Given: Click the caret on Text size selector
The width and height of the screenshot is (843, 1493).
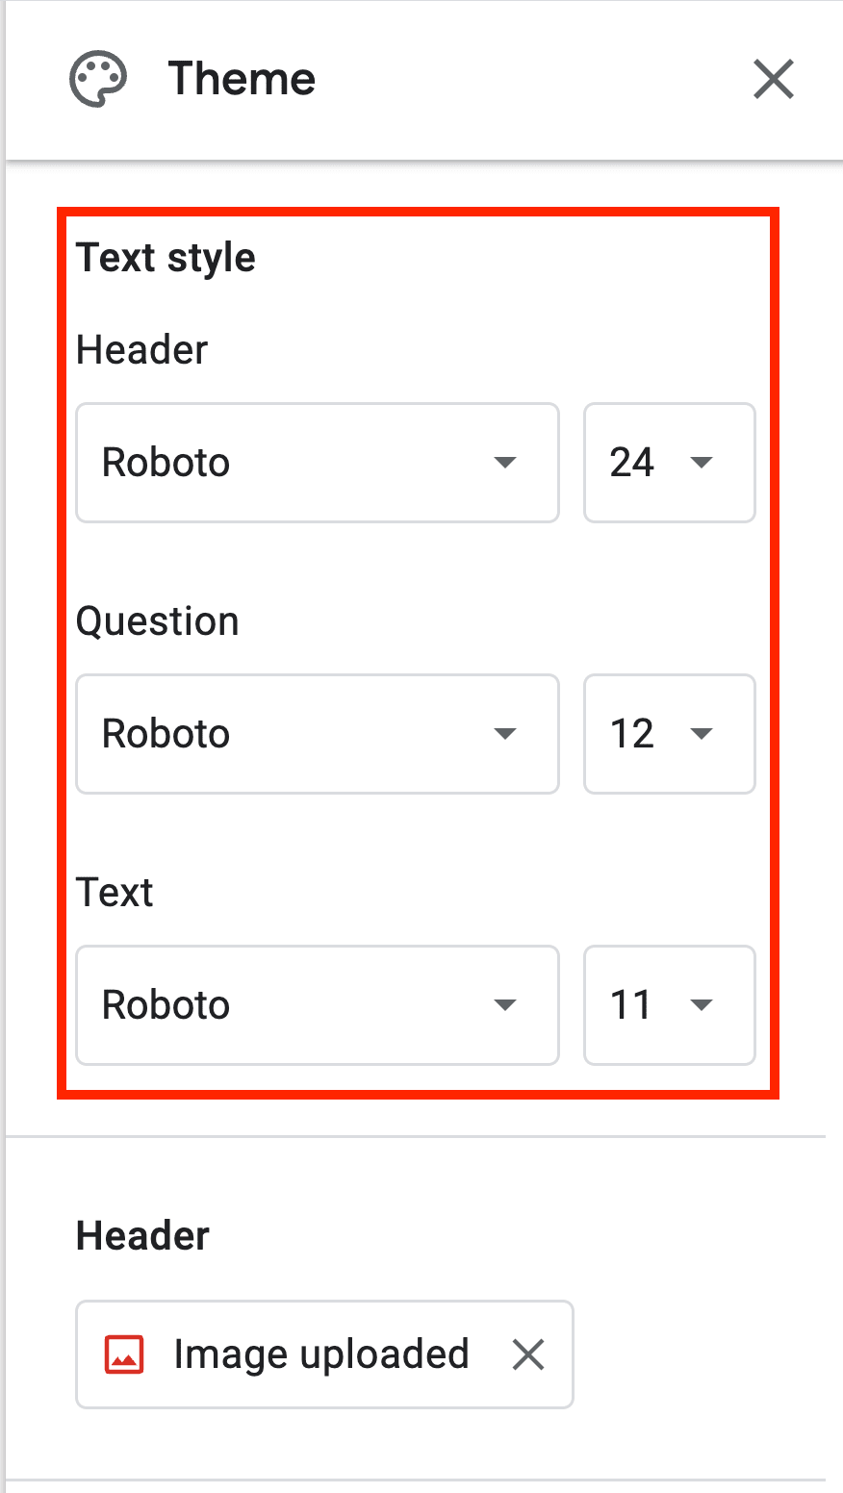Looking at the screenshot, I should tap(702, 1005).
